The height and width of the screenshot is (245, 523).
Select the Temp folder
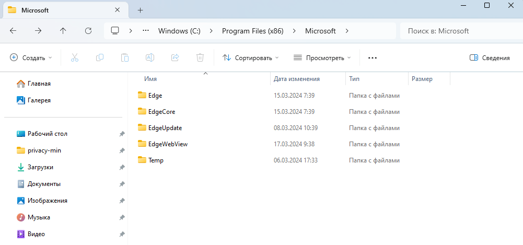(150, 160)
